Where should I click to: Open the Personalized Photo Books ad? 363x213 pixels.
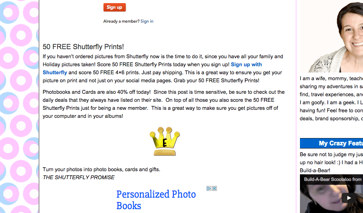(156, 200)
